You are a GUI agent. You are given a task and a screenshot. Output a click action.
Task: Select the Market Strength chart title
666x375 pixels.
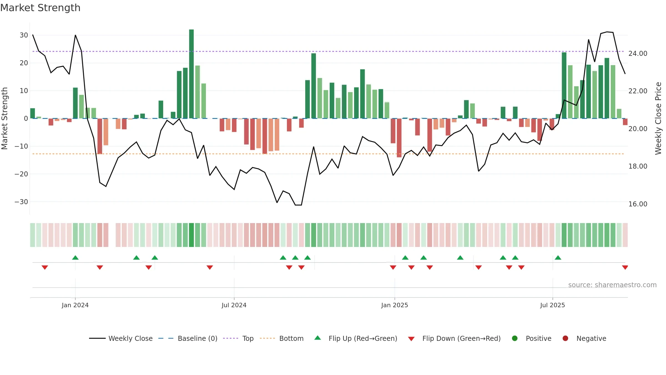tap(40, 8)
